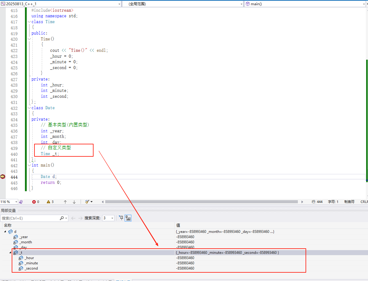The width and height of the screenshot is (368, 281).
Task: Click on '_hour = 0;' at line 423
Action: click(62, 56)
